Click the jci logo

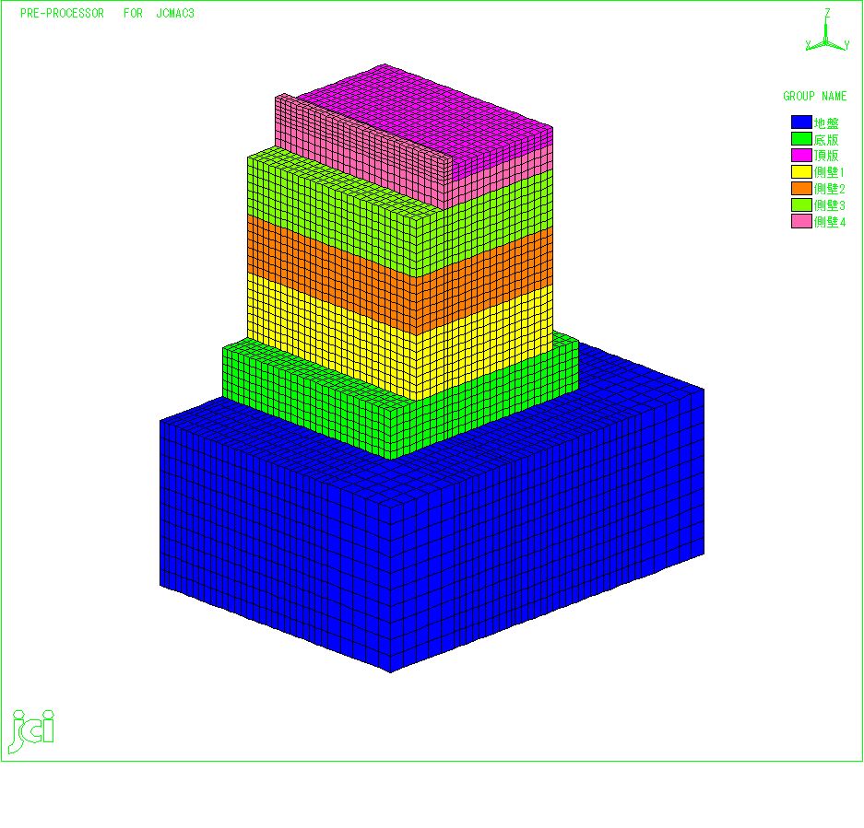tap(32, 730)
